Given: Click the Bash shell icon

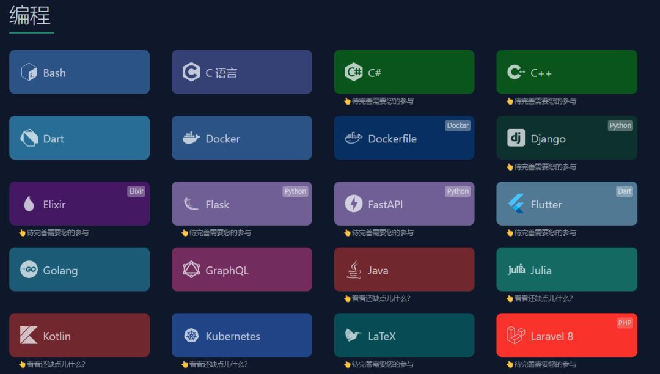Looking at the screenshot, I should (x=29, y=72).
